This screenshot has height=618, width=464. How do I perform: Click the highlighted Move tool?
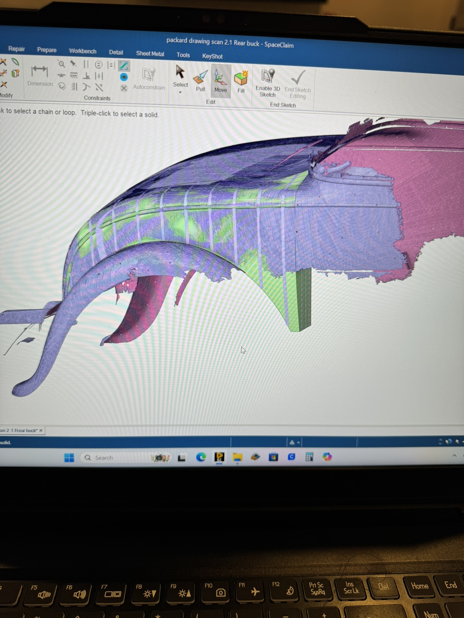221,81
